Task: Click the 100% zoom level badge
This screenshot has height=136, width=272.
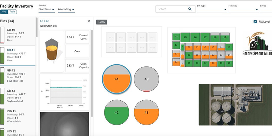Action: 102,22
